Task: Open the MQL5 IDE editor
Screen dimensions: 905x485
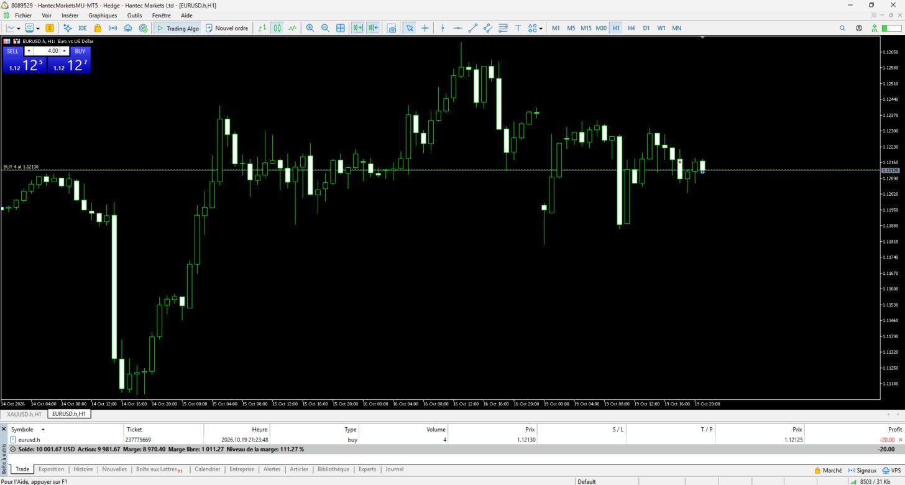Action: coord(82,28)
